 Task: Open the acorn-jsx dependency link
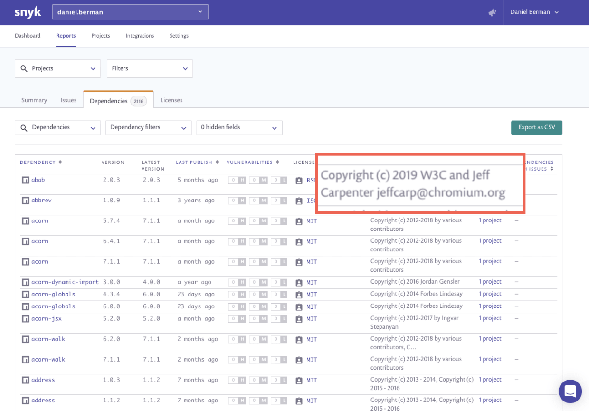point(47,319)
